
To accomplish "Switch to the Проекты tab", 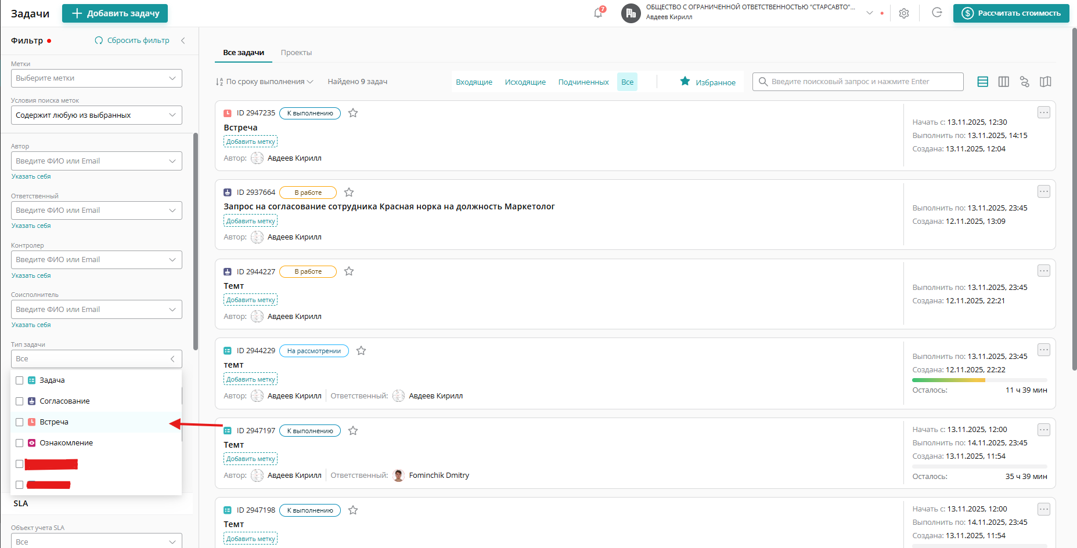I will click(296, 53).
